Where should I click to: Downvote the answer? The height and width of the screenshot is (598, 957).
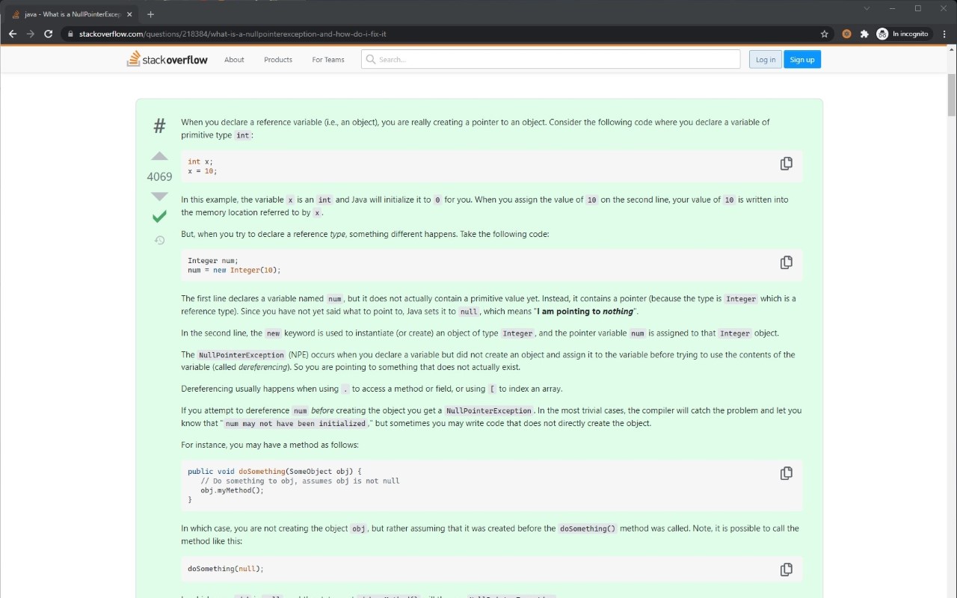pos(159,196)
